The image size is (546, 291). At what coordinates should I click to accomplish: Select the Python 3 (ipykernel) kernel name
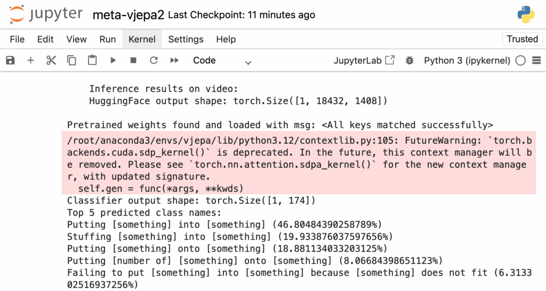pyautogui.click(x=467, y=61)
